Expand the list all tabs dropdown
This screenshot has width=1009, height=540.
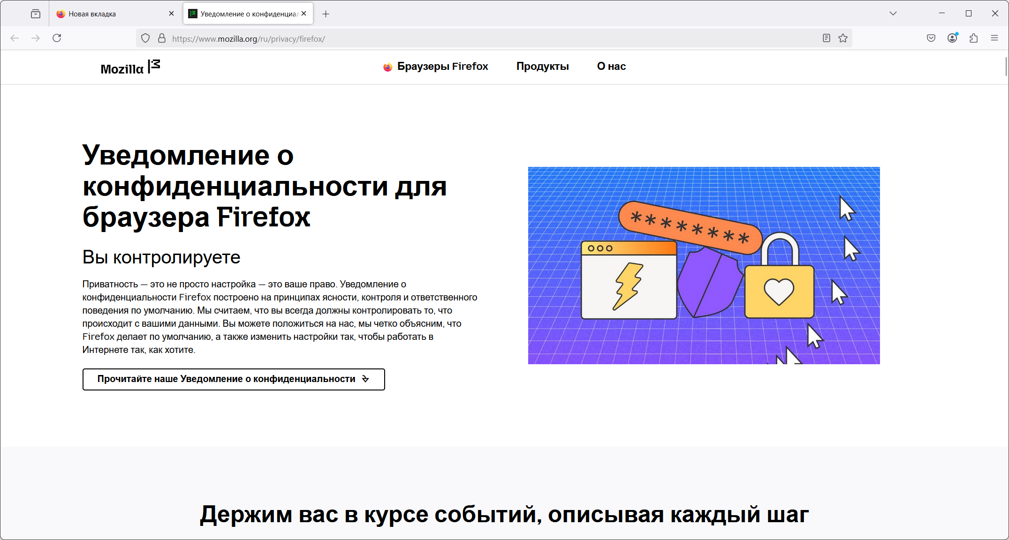pyautogui.click(x=893, y=14)
